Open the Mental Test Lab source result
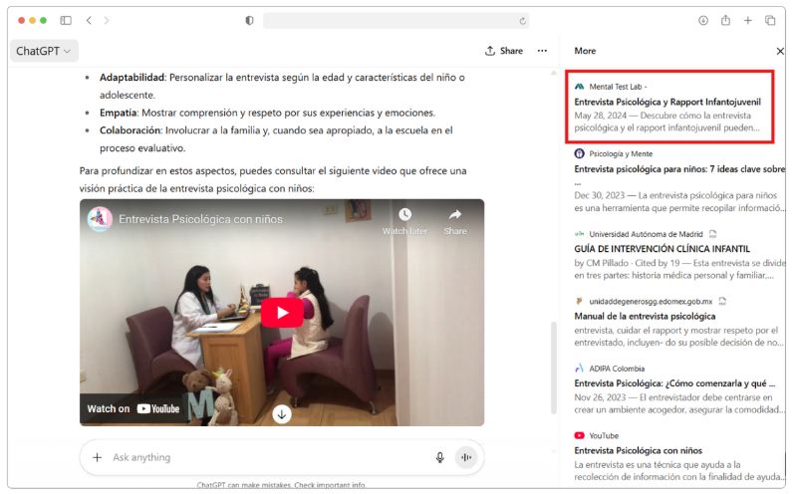 point(669,107)
